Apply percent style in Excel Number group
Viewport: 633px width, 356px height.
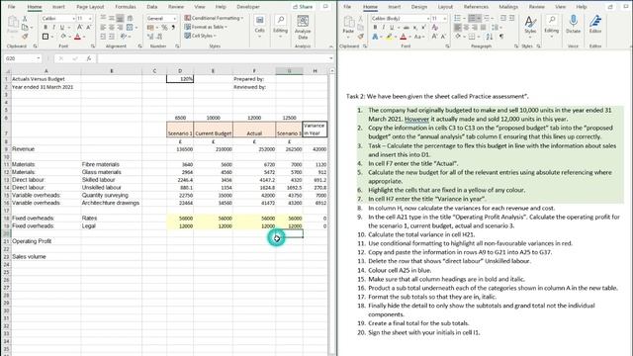[165, 27]
